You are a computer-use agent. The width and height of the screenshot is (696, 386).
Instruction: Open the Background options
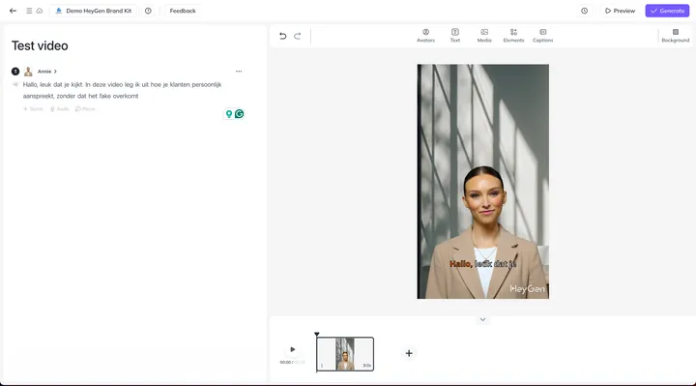click(x=675, y=36)
